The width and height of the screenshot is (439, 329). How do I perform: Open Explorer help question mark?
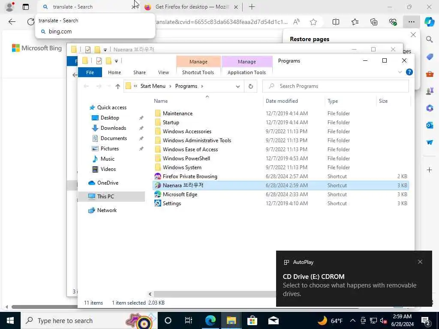coord(409,72)
